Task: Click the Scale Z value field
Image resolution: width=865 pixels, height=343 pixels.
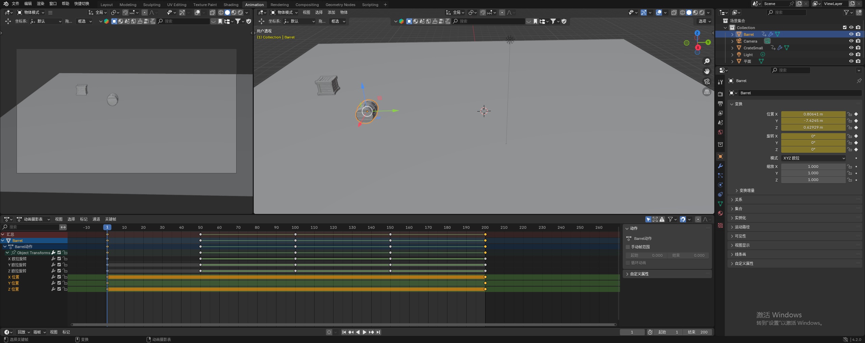Action: (813, 180)
